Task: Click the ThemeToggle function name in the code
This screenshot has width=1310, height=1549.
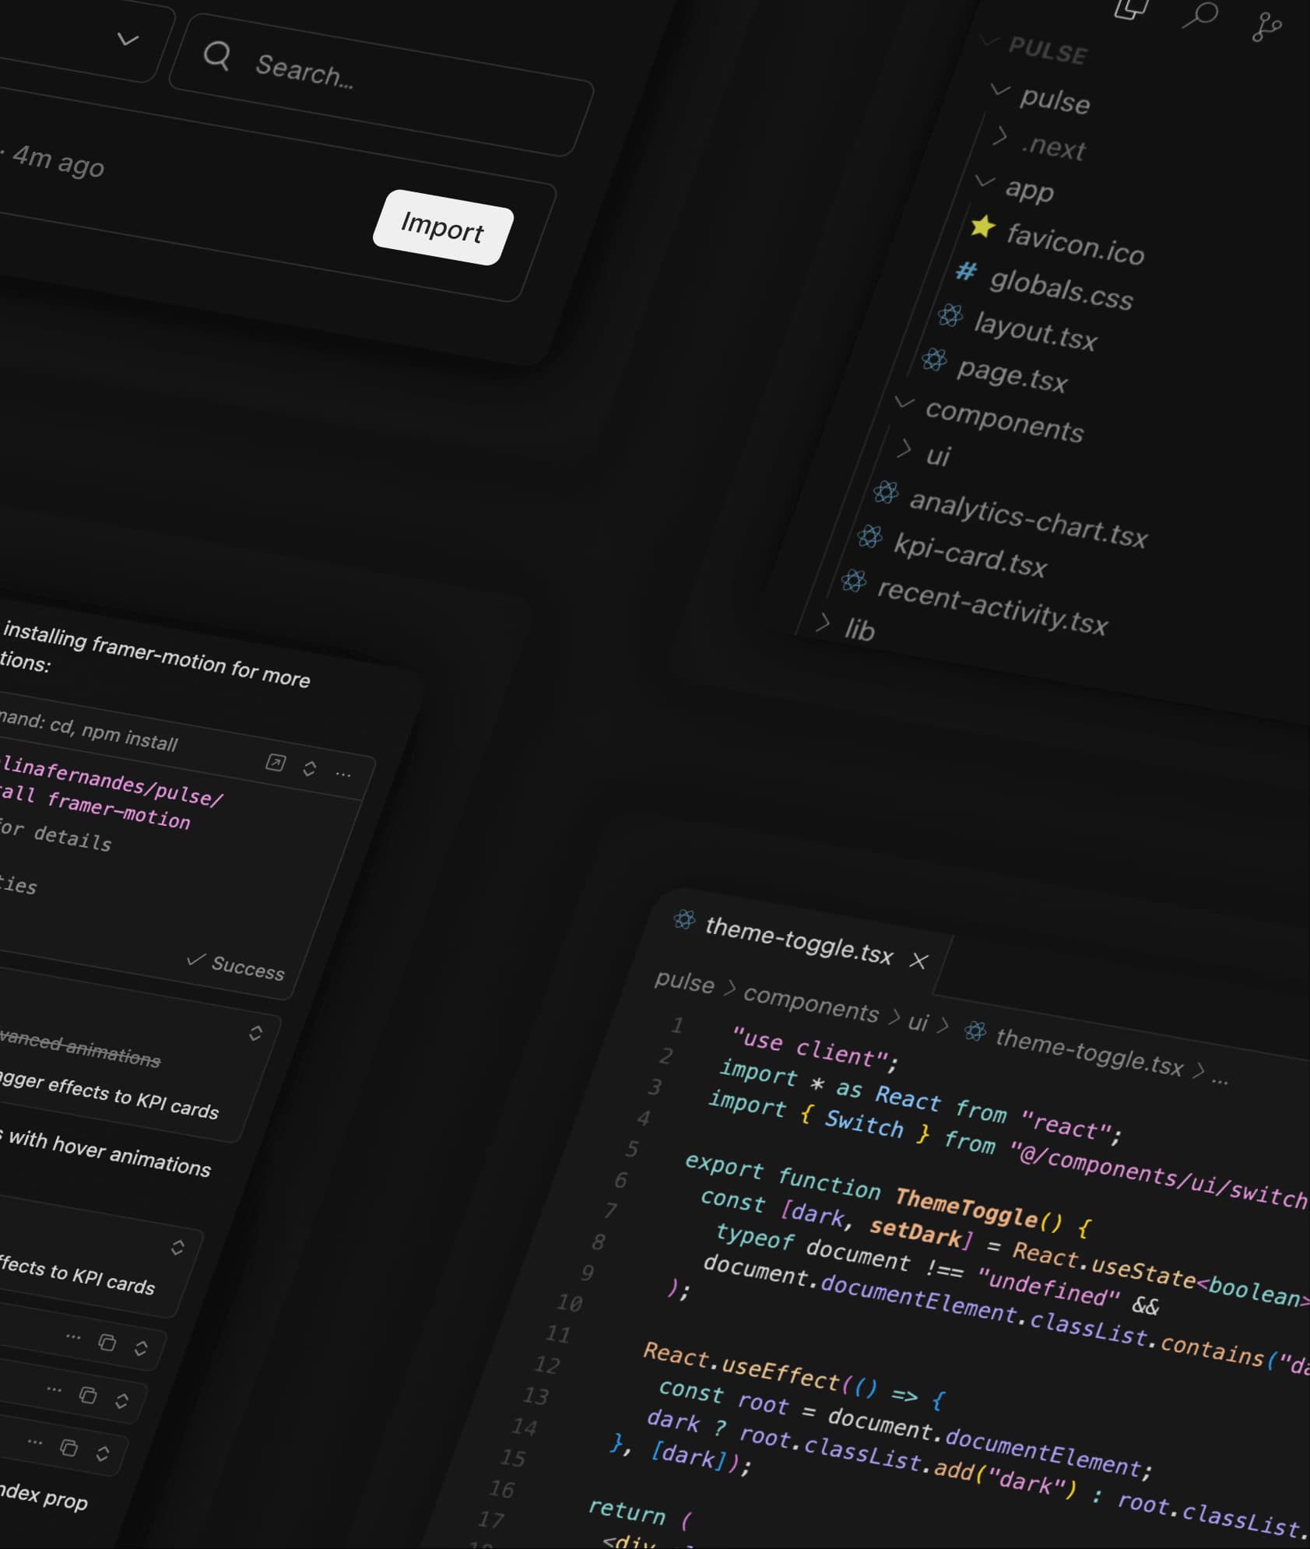Action: click(965, 1207)
